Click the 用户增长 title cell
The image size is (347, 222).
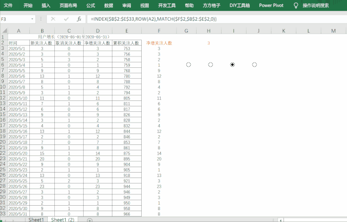74,37
